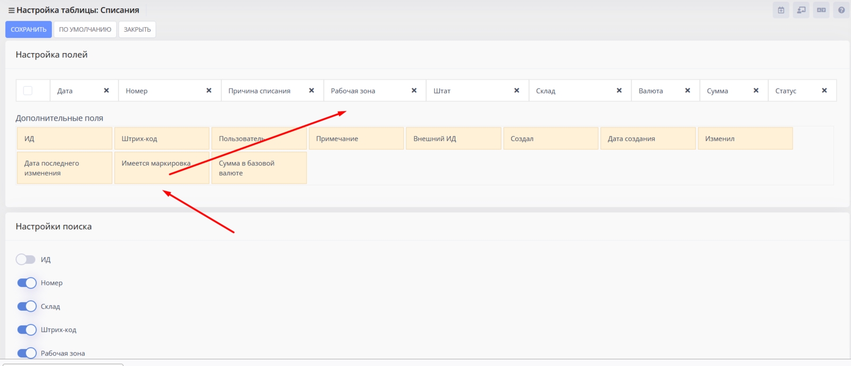Turn off the Штрих-код search toggle
The width and height of the screenshot is (851, 366).
27,329
